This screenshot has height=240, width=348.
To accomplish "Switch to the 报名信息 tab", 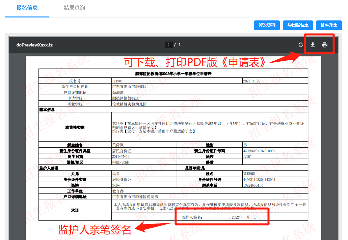I will (x=27, y=8).
